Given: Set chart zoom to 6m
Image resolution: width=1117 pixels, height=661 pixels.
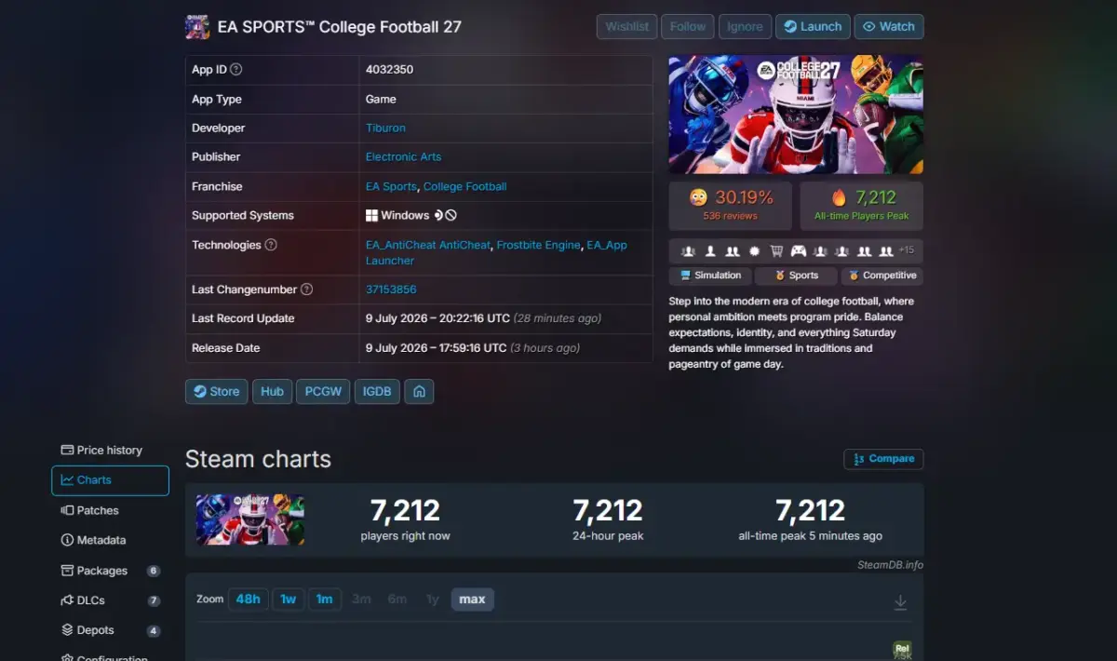Looking at the screenshot, I should pyautogui.click(x=397, y=600).
